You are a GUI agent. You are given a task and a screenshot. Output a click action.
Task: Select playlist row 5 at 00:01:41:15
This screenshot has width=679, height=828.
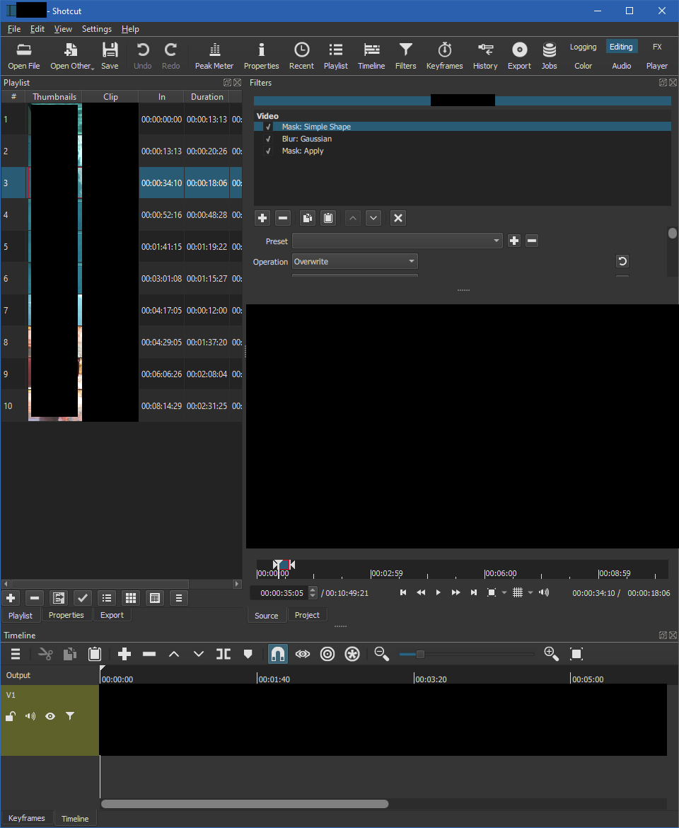[x=122, y=246]
